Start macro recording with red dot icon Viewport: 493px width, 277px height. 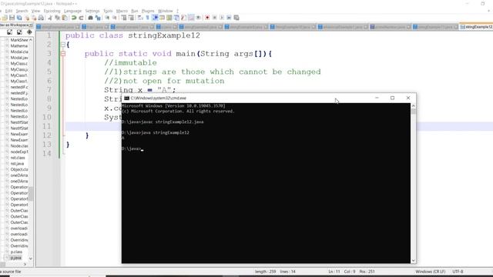pos(207,18)
